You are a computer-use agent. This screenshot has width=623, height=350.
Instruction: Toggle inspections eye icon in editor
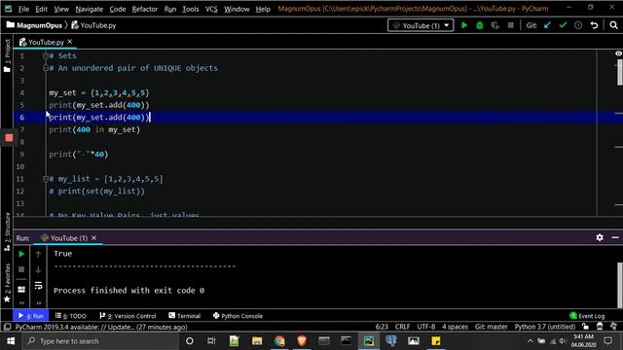tap(618, 53)
